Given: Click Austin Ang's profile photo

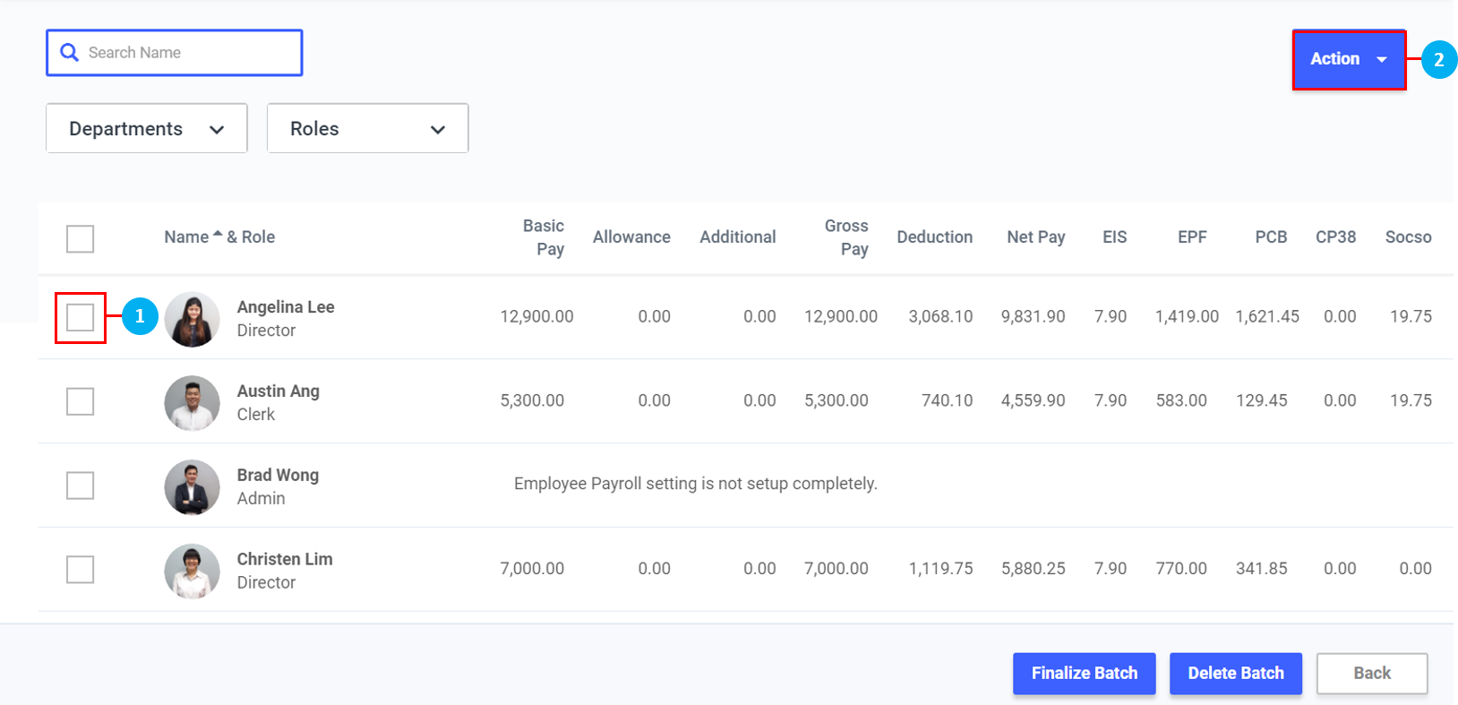Looking at the screenshot, I should 192,403.
